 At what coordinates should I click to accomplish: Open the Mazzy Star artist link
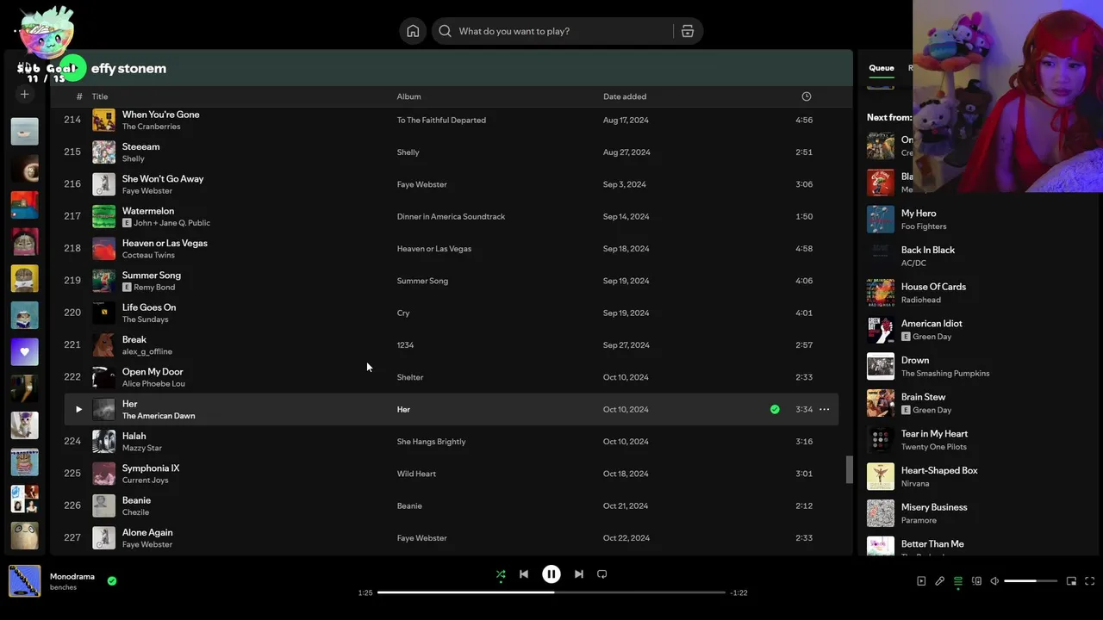(x=141, y=448)
